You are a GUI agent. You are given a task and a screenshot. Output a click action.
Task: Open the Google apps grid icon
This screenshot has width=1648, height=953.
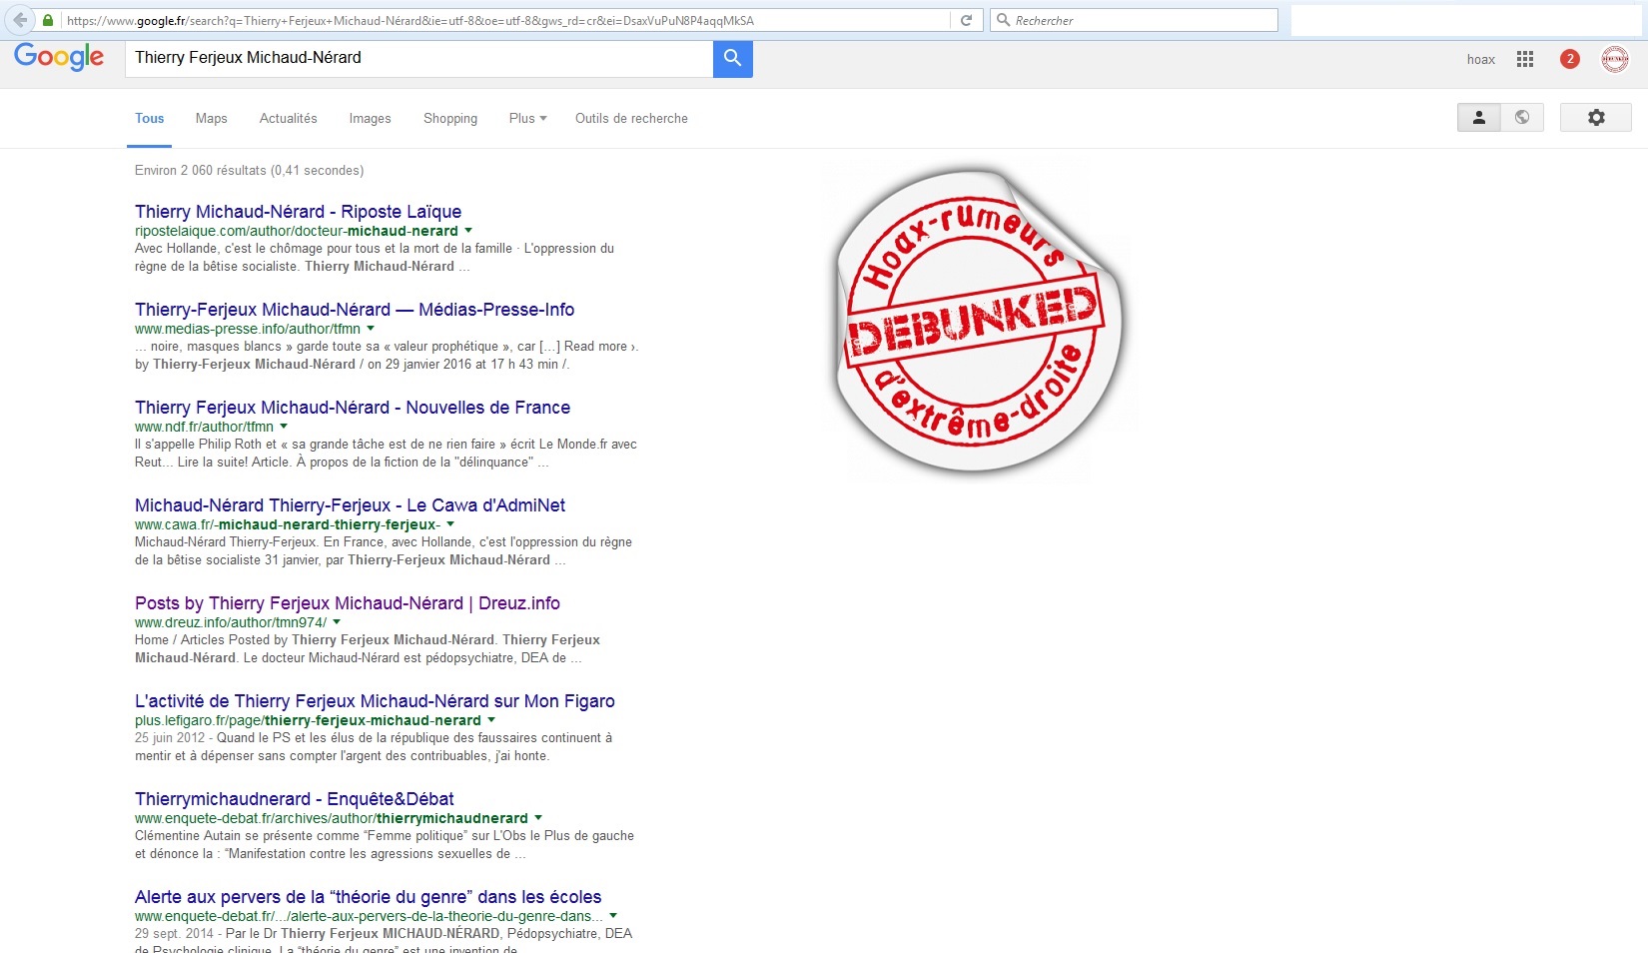[x=1524, y=59]
